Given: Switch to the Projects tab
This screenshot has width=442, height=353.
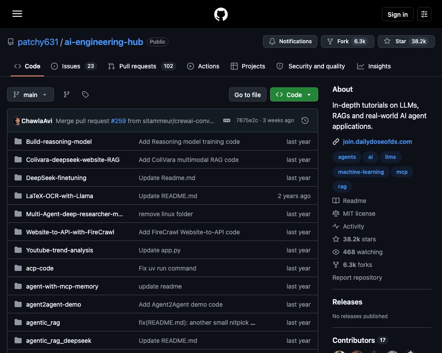Looking at the screenshot, I should pyautogui.click(x=248, y=66).
